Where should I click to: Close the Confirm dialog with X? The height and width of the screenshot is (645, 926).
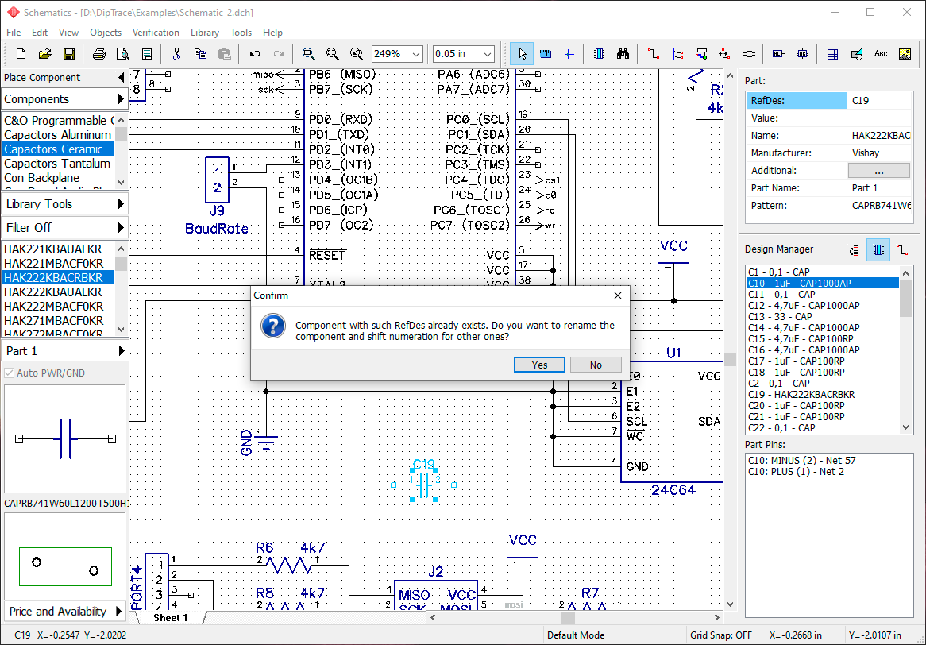tap(618, 295)
